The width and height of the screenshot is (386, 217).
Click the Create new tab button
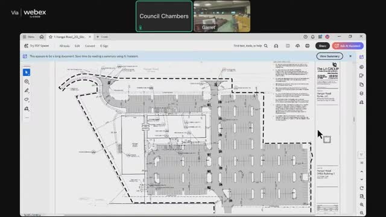pyautogui.click(x=102, y=37)
